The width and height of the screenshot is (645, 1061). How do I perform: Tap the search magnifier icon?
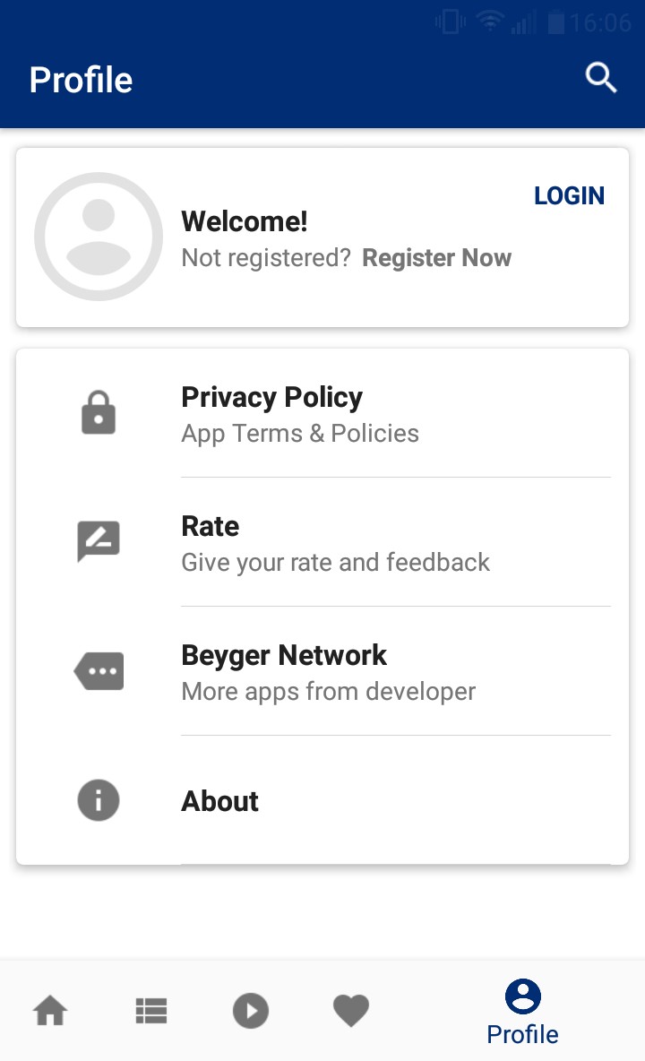click(601, 79)
